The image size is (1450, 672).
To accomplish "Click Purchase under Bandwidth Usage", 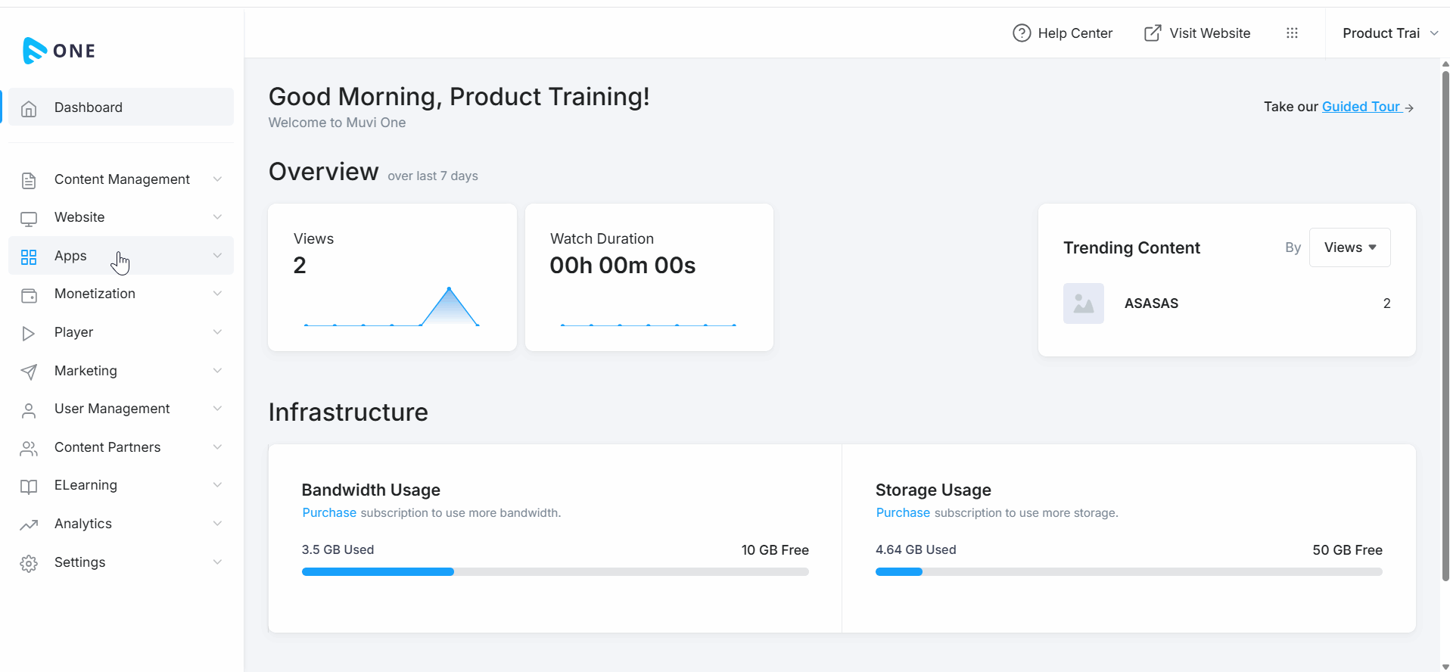I will pos(329,512).
